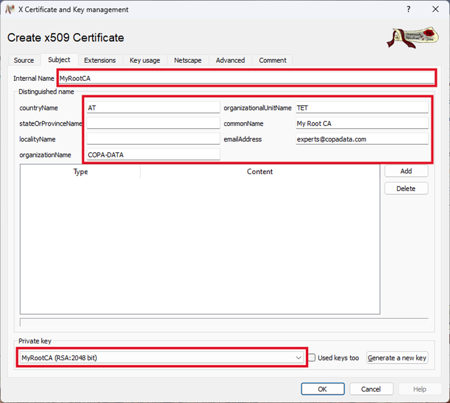Click the XCA app icon in title bar
450x403 pixels.
8,9
